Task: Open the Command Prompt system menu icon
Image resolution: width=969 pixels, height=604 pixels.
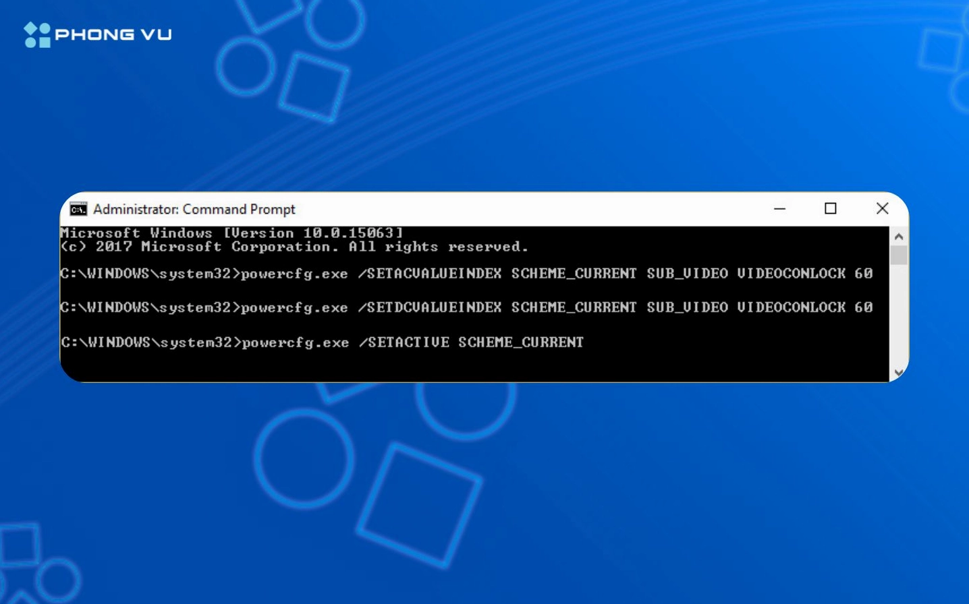Action: coord(78,209)
